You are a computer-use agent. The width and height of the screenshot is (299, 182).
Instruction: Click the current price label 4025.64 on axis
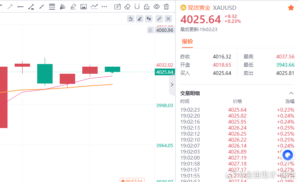(165, 72)
